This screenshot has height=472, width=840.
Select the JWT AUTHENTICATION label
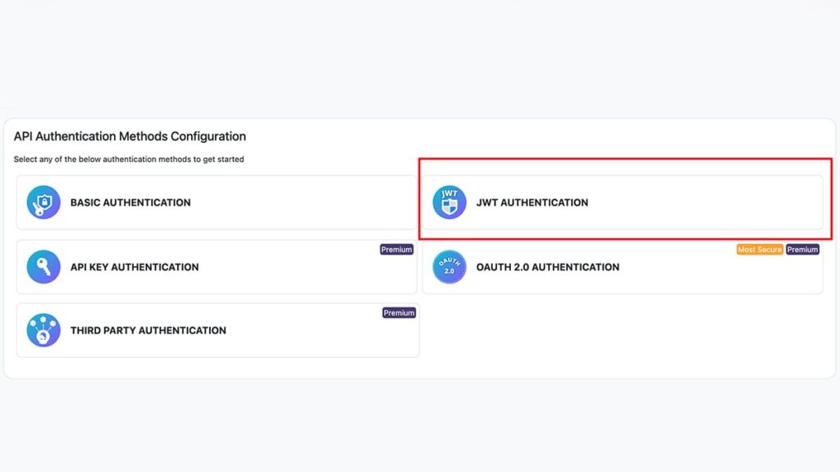[532, 203]
